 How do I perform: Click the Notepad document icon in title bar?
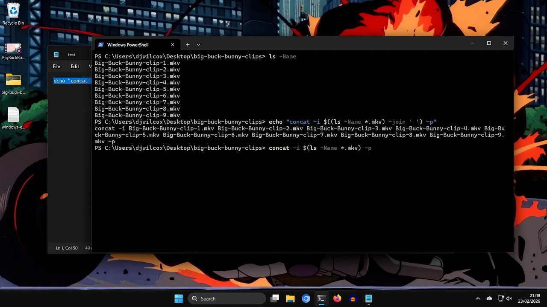coord(56,55)
